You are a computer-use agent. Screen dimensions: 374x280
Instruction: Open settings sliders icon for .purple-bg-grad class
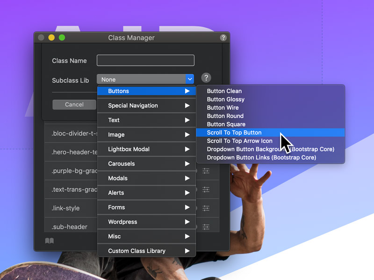pos(206,171)
